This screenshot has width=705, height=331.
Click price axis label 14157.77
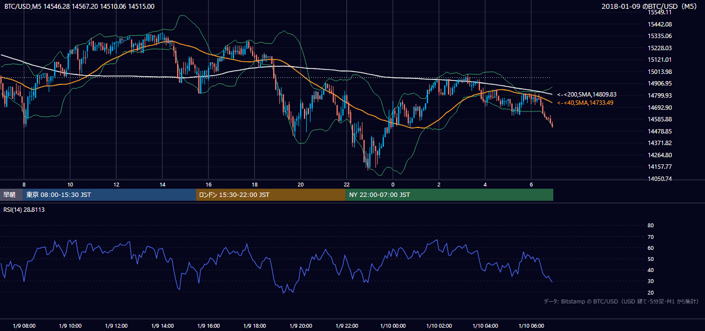660,167
